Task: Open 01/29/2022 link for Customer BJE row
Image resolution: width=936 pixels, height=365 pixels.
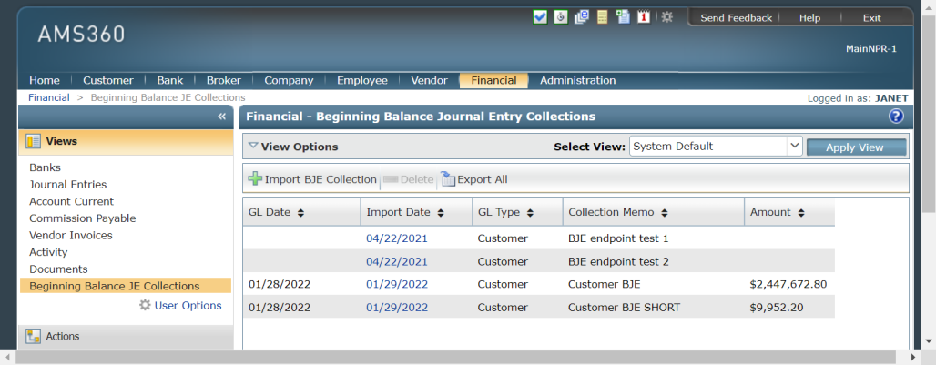Action: [397, 284]
